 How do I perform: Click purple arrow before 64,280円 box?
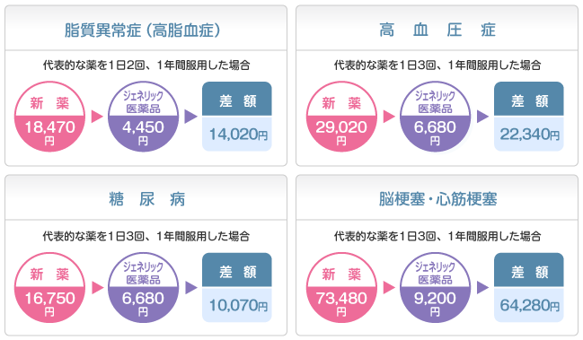click(482, 288)
